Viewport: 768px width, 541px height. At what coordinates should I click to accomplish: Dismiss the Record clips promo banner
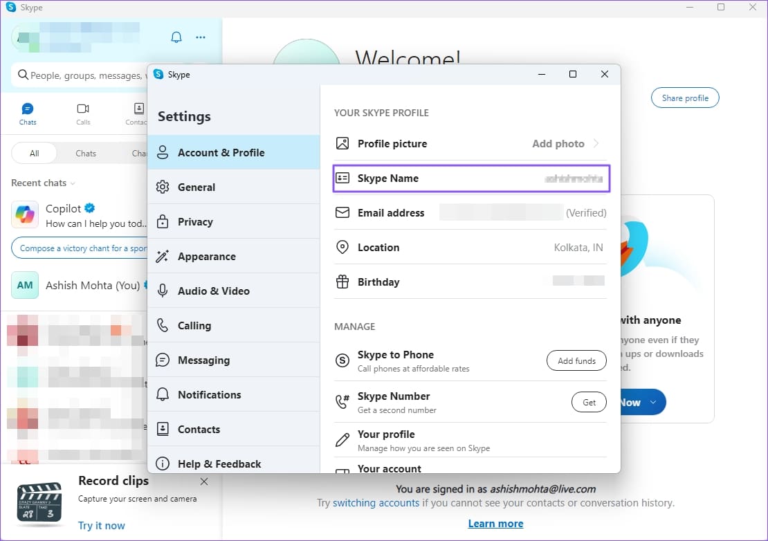[x=204, y=482]
